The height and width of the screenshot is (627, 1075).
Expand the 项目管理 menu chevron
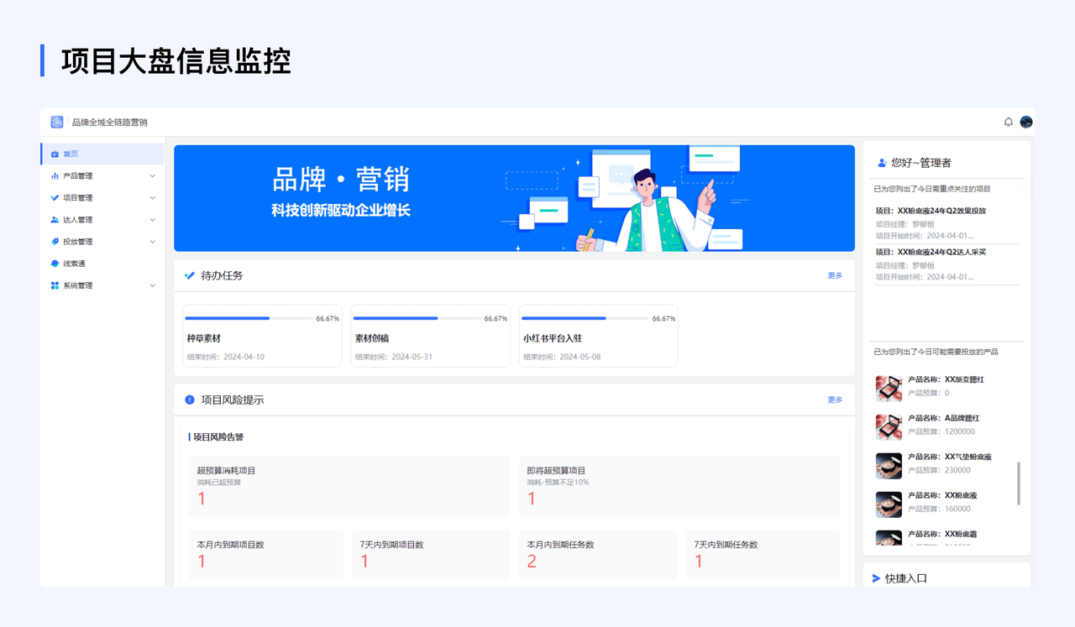(153, 198)
